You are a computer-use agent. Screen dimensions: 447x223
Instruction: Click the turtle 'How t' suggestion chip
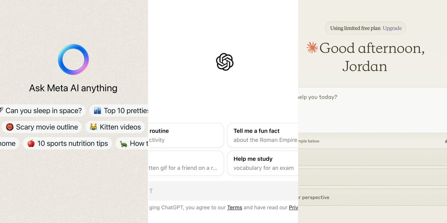click(x=133, y=143)
